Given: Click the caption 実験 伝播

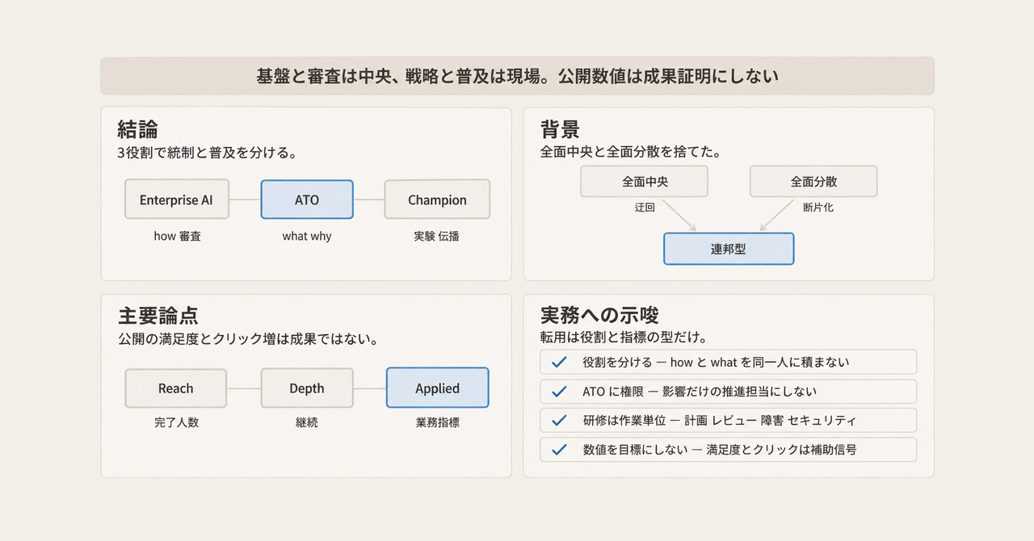Looking at the screenshot, I should (x=437, y=237).
